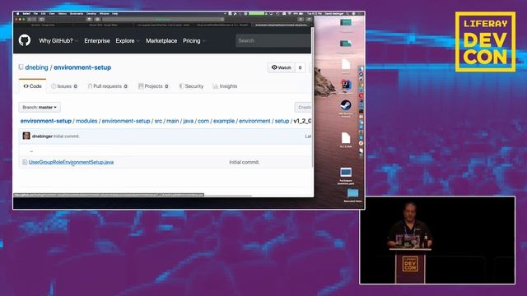Click the Safari address bar
Screen dimensions: 527x296
164,20
